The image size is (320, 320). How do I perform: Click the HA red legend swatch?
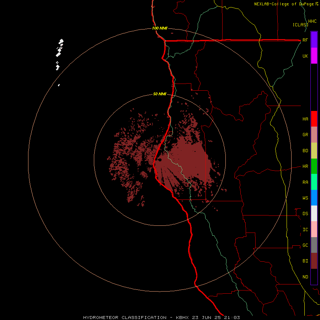tap(314, 119)
